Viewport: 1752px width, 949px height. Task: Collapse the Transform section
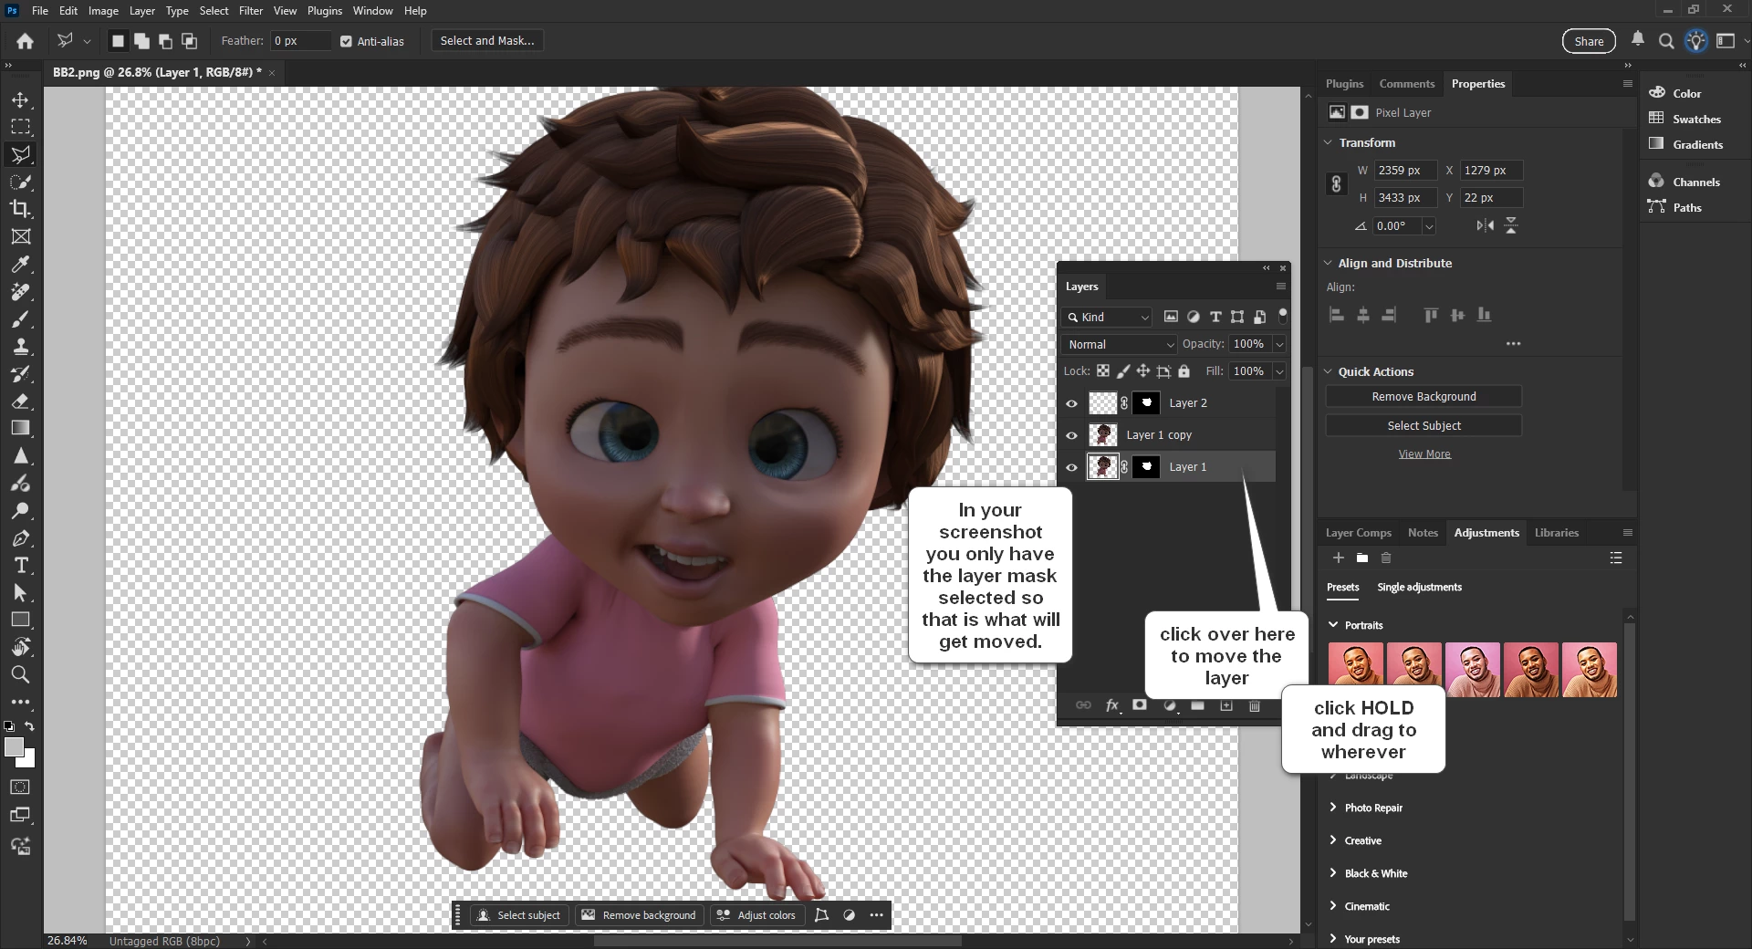[1329, 142]
